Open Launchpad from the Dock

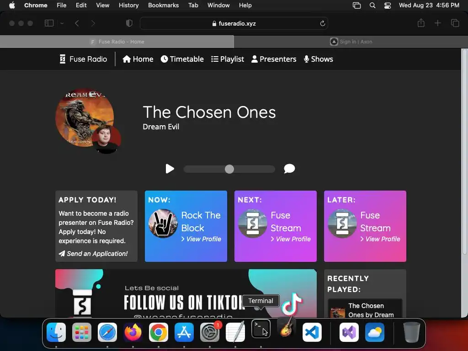(82, 332)
